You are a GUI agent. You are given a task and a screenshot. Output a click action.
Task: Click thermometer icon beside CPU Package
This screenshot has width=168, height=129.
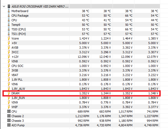coord(9,15)
